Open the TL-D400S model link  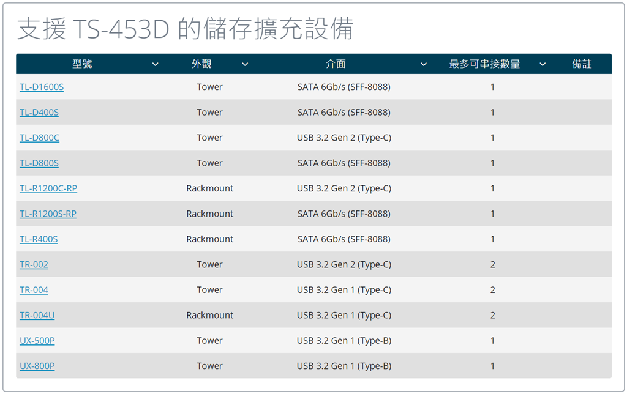pos(39,113)
